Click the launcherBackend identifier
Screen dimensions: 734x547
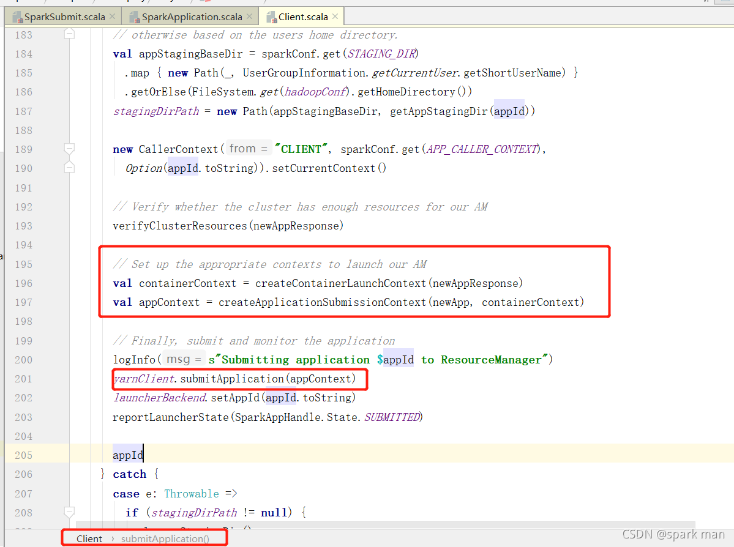pos(159,398)
